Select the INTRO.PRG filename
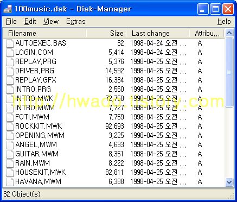 (33, 90)
